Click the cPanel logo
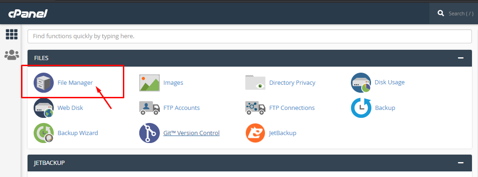The width and height of the screenshot is (478, 177). (x=28, y=14)
